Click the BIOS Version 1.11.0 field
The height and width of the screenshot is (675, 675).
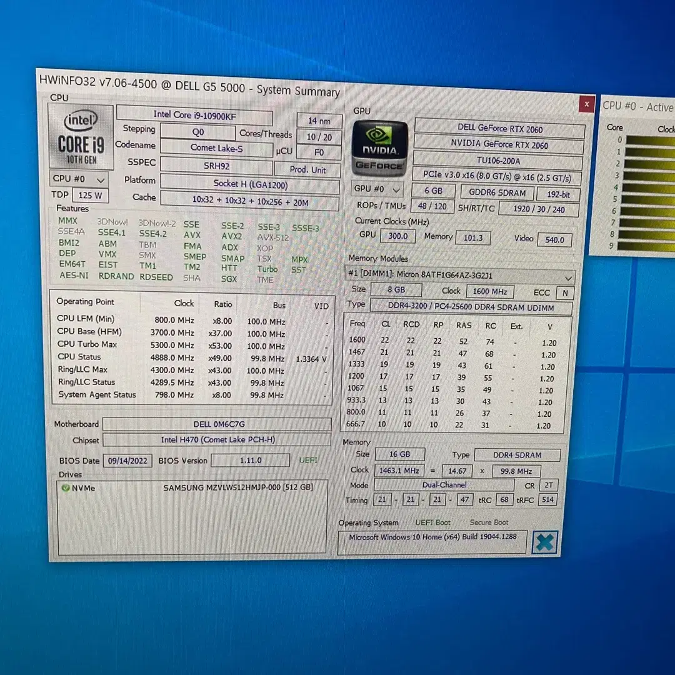pyautogui.click(x=251, y=460)
